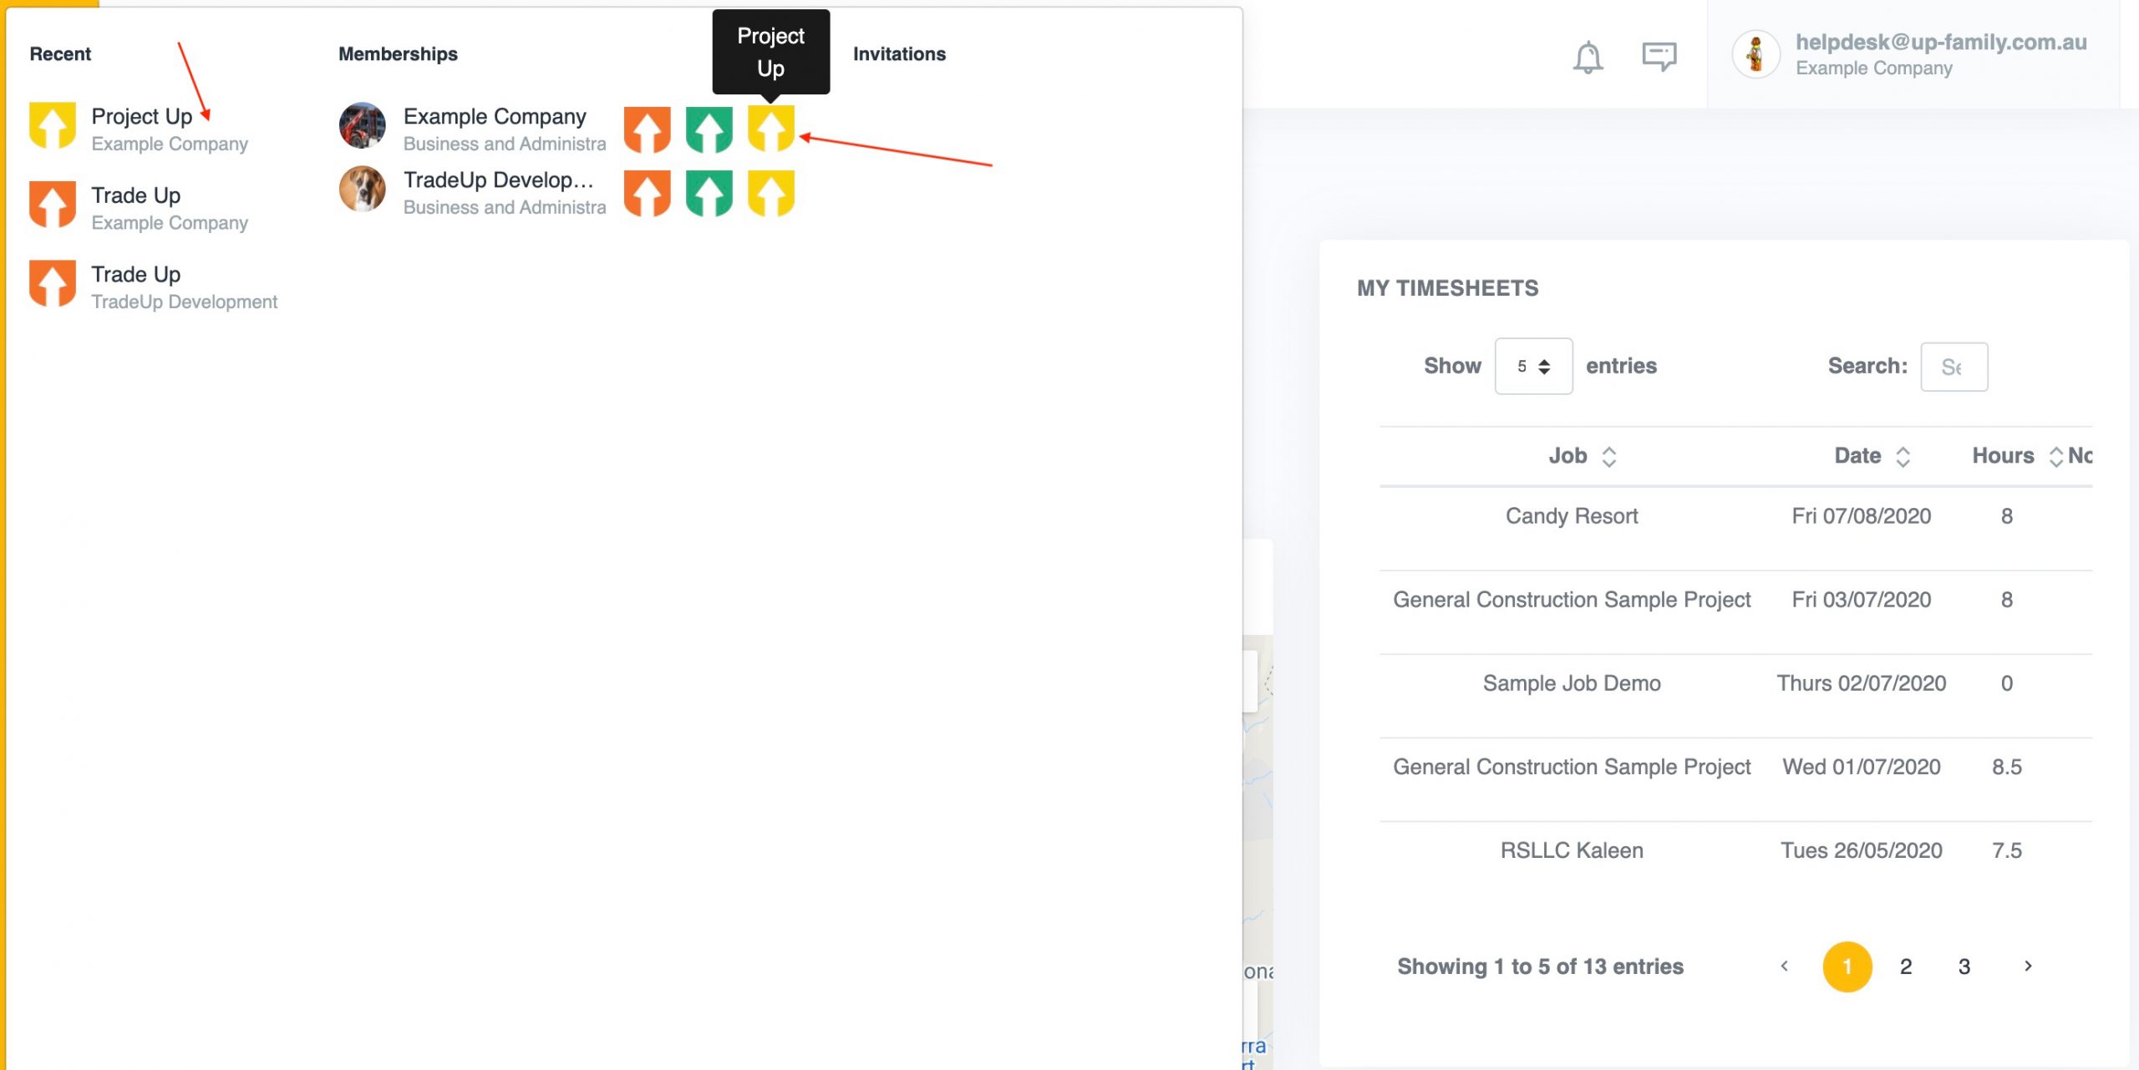
Task: Click yellow Project Up icon for TradeUp Development membership
Action: (x=771, y=193)
